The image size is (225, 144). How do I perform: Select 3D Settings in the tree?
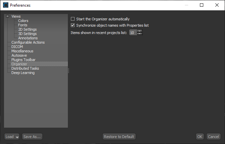27,34
